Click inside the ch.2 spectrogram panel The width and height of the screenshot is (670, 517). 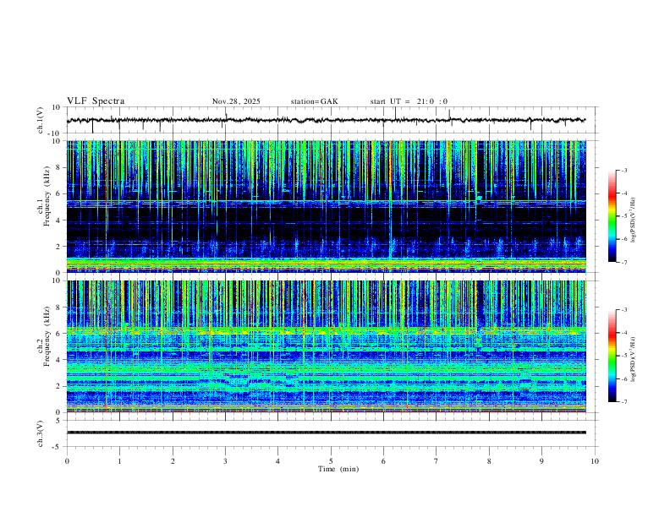click(326, 346)
